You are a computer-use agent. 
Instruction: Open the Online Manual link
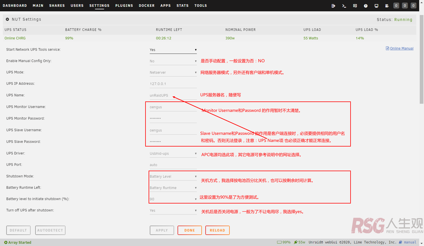click(400, 48)
